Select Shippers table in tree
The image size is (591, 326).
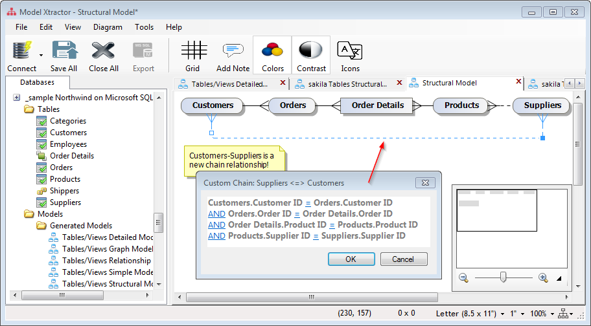(64, 191)
